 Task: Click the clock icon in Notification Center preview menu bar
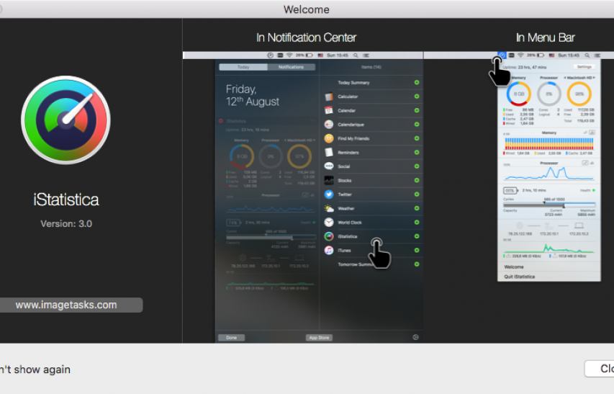click(x=270, y=55)
